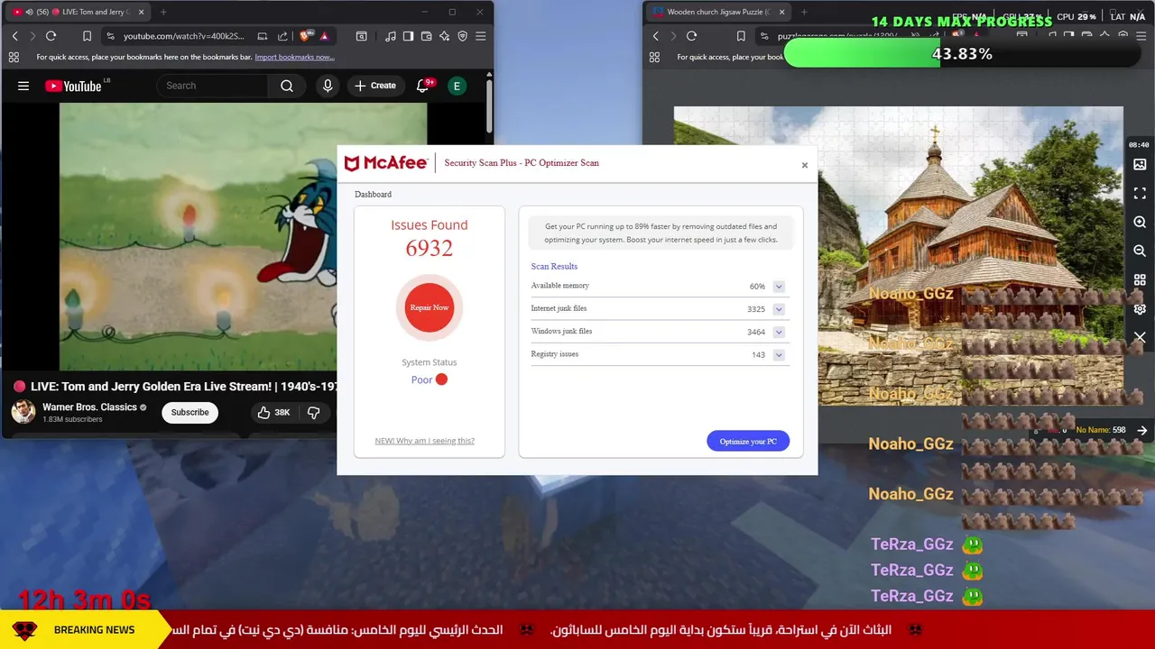Open the puzzle settings gear
The width and height of the screenshot is (1155, 649).
[1140, 309]
